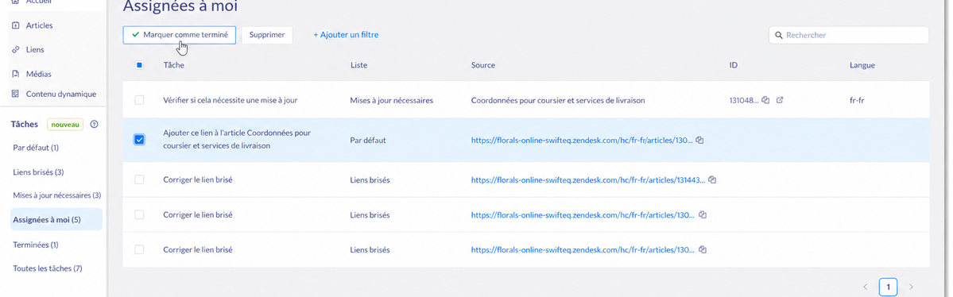Open the Par défaut (1) task list
Image resolution: width=953 pixels, height=297 pixels.
click(36, 148)
